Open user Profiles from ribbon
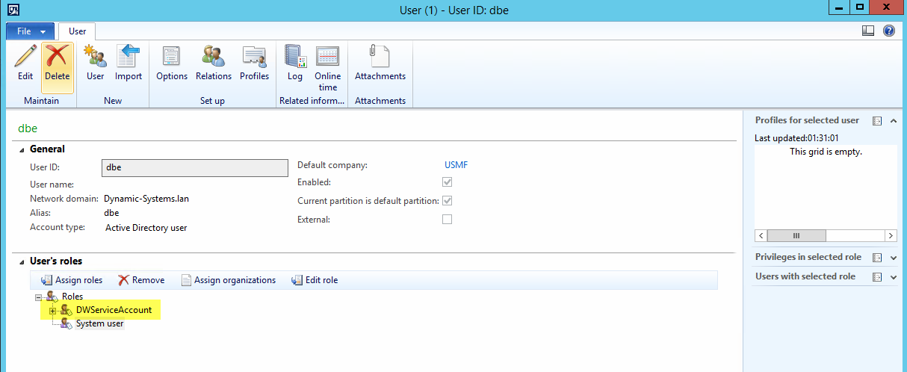The height and width of the screenshot is (372, 907). [x=254, y=58]
